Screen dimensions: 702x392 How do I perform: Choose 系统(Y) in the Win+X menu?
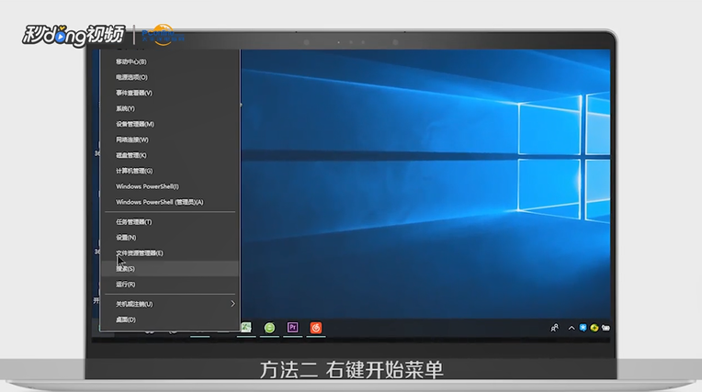tap(170, 108)
